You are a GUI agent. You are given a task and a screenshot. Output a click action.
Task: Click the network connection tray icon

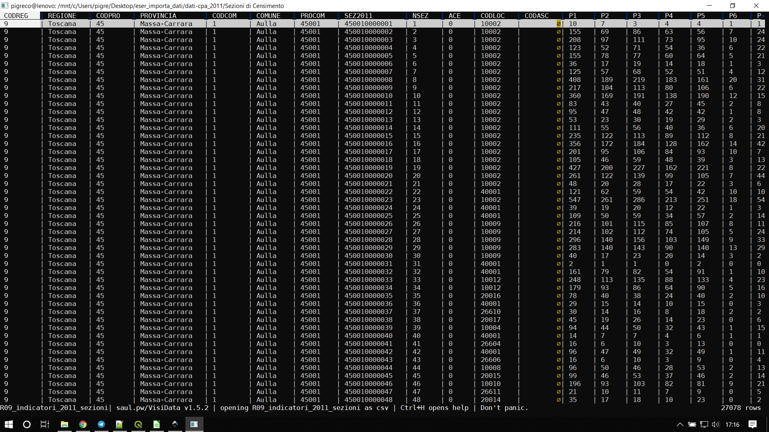click(x=704, y=424)
